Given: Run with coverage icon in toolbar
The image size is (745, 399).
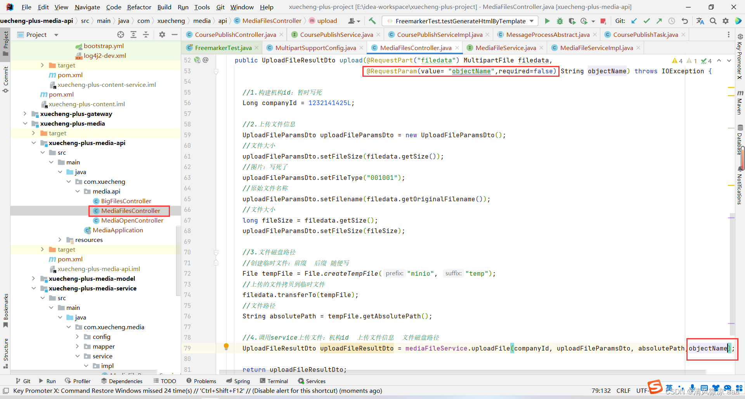Looking at the screenshot, I should tap(572, 21).
